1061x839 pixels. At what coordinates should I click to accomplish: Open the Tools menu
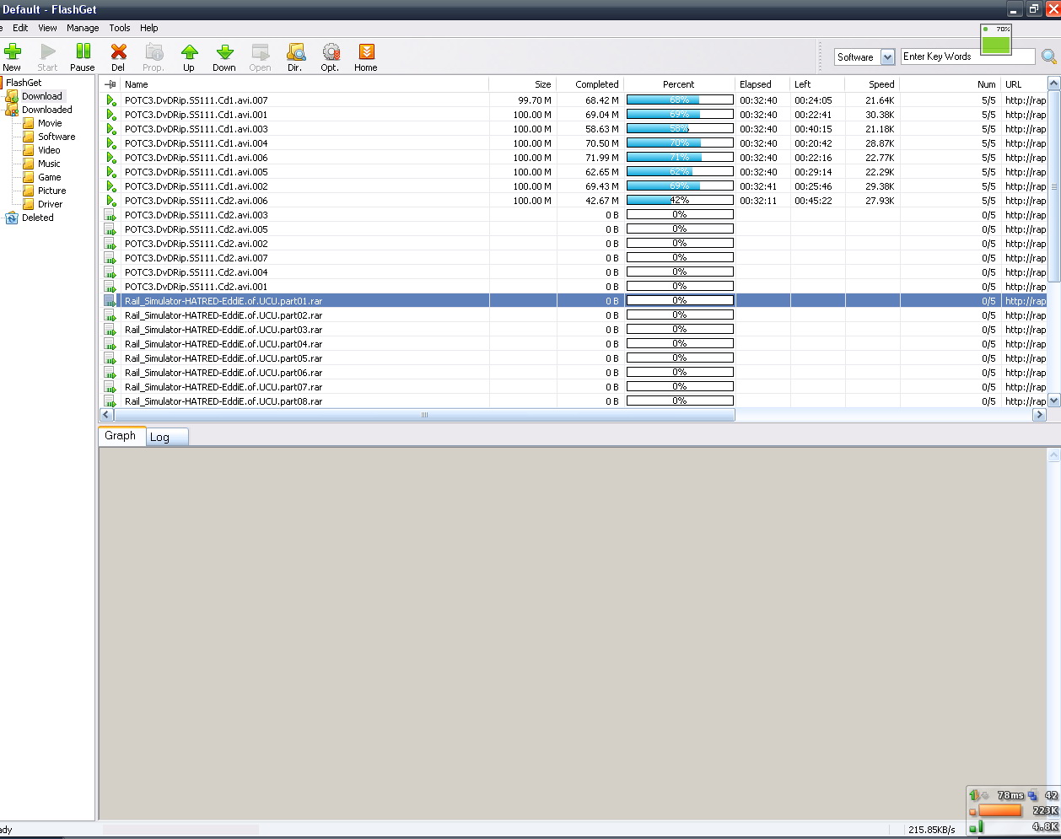coord(120,28)
